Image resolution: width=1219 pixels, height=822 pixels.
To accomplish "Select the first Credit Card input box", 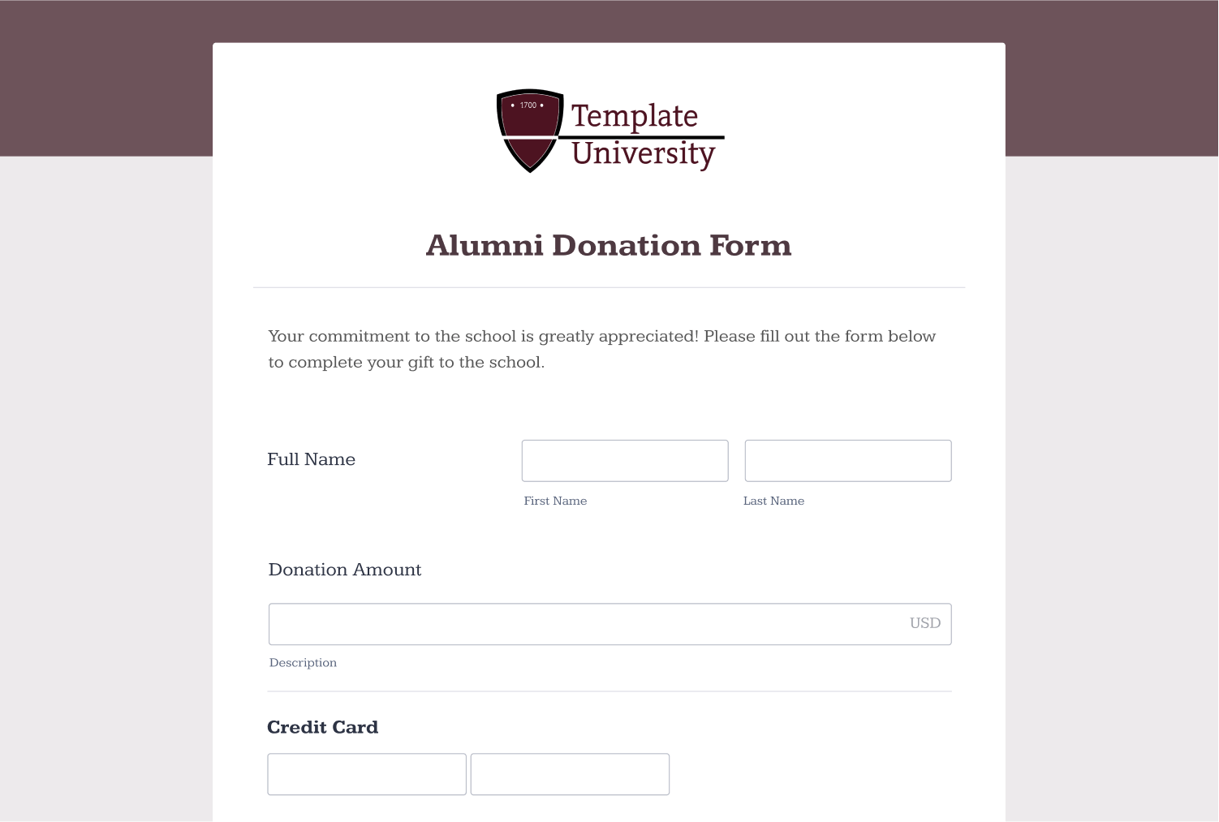I will point(367,774).
